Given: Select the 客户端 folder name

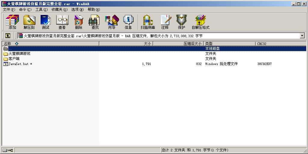Looking at the screenshot, I should pos(14,59).
